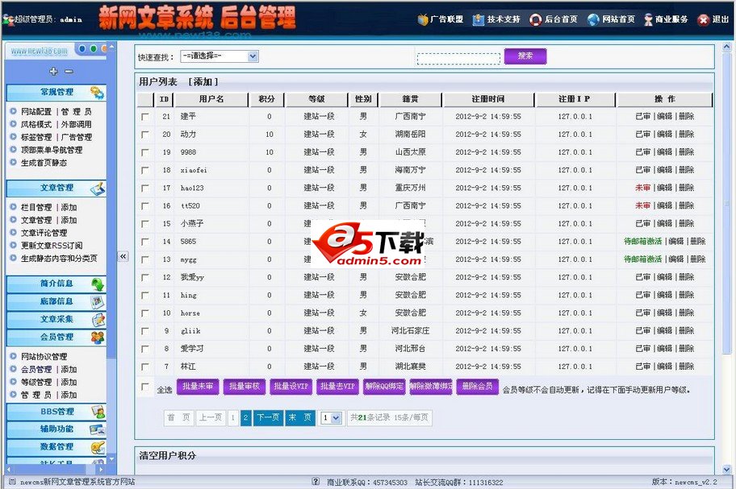This screenshot has width=736, height=489.
Task: Click the main vertical scrollbar down arrow
Action: [x=726, y=469]
